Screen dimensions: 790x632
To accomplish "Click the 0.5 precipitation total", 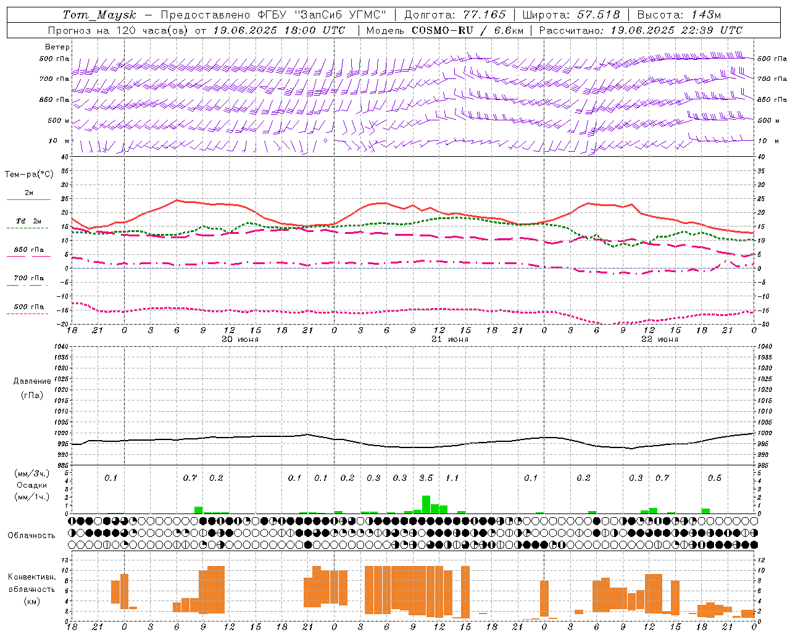I will (715, 478).
